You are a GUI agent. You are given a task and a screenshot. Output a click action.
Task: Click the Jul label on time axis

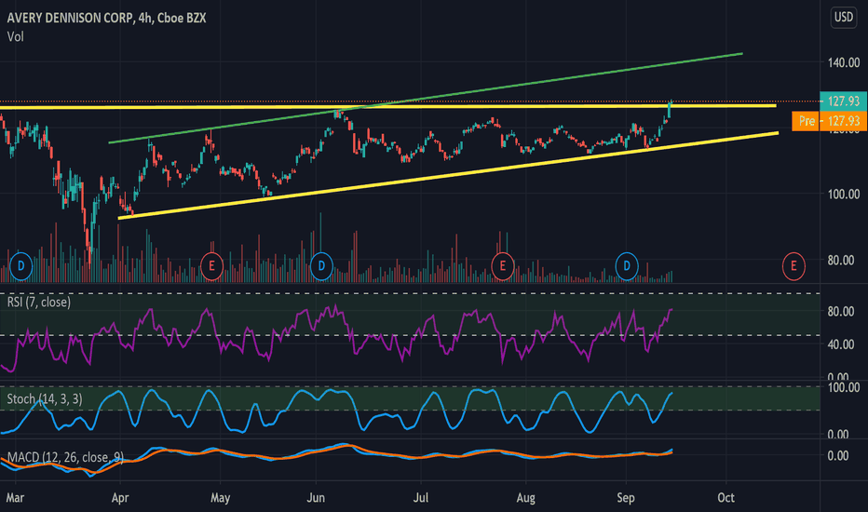[421, 498]
